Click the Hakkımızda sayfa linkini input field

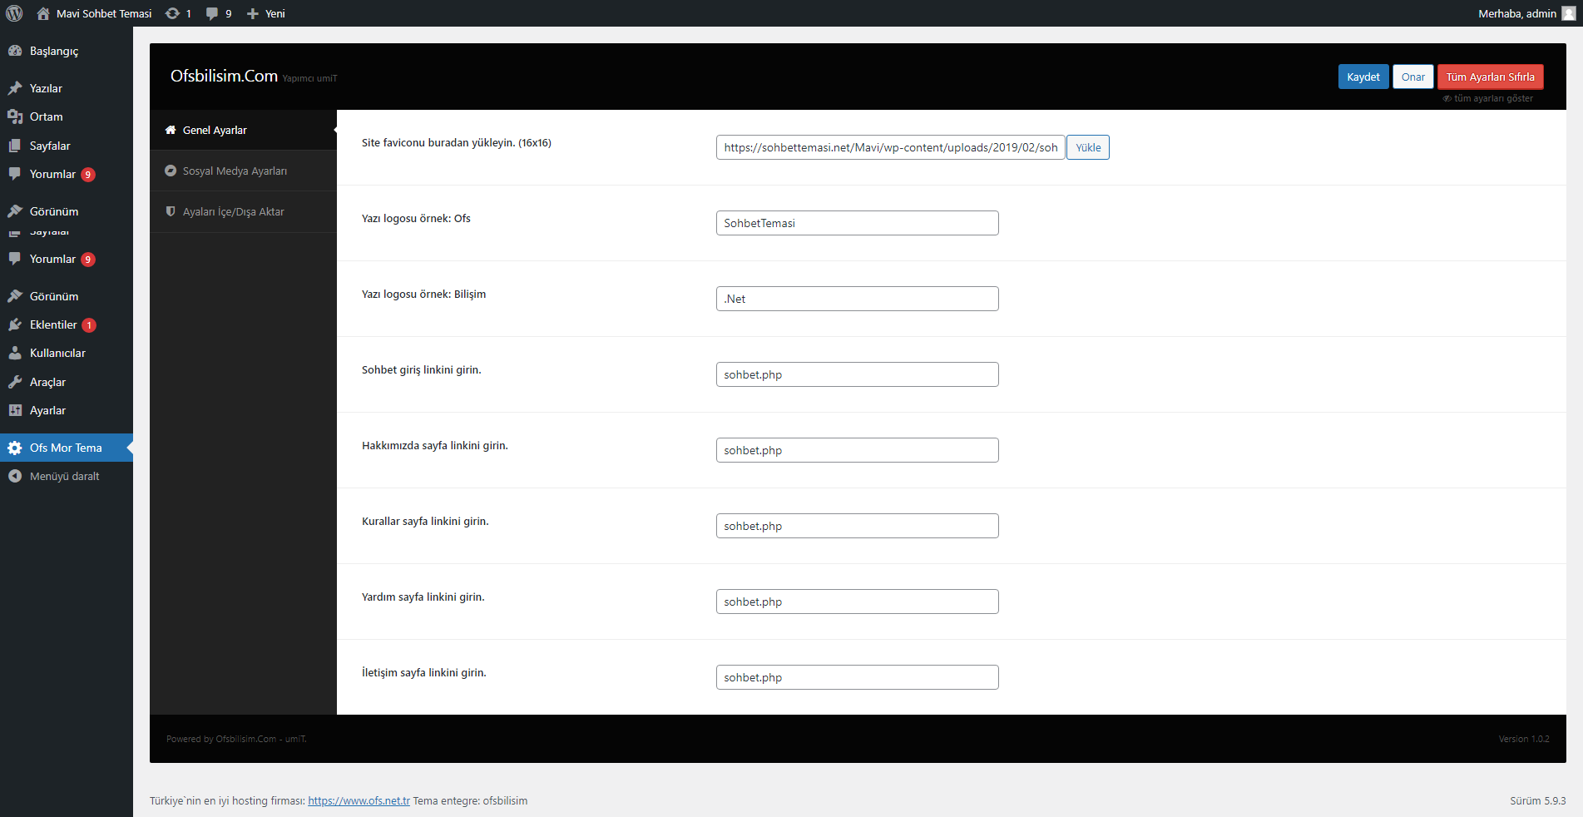[857, 450]
